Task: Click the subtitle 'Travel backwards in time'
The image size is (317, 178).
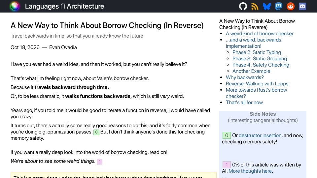Action: tap(77, 36)
